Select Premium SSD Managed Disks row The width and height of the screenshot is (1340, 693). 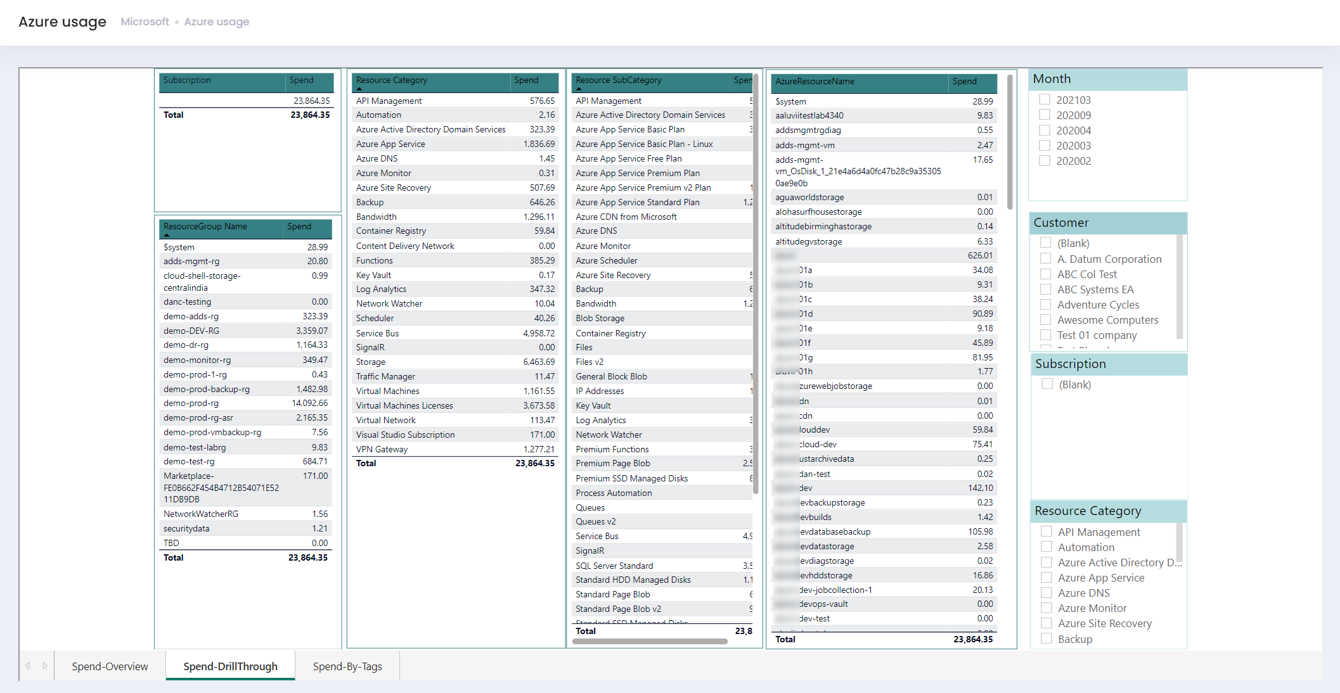(x=662, y=478)
